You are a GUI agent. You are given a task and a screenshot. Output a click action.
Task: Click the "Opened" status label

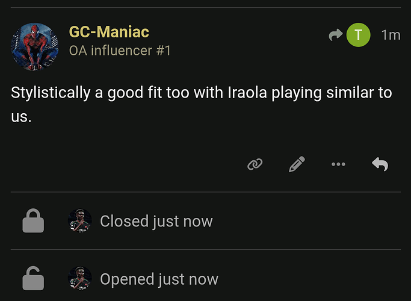126,279
